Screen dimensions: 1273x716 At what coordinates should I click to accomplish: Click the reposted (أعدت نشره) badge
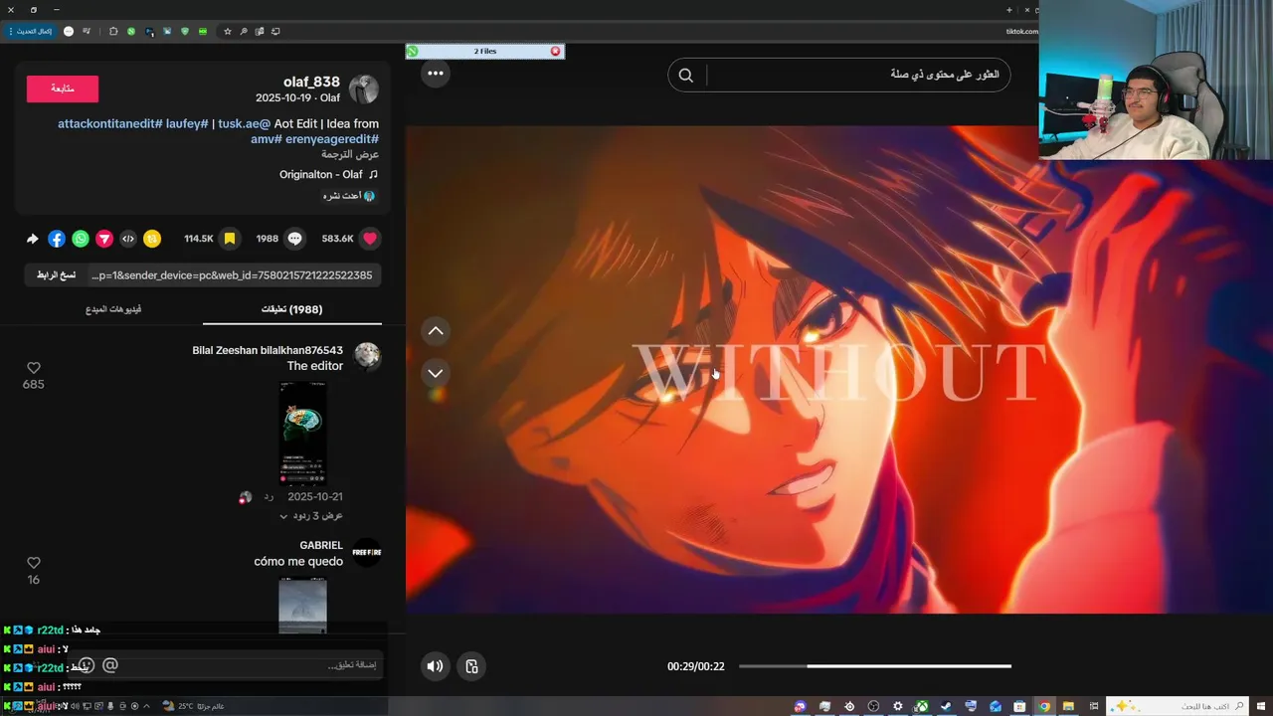pos(348,196)
